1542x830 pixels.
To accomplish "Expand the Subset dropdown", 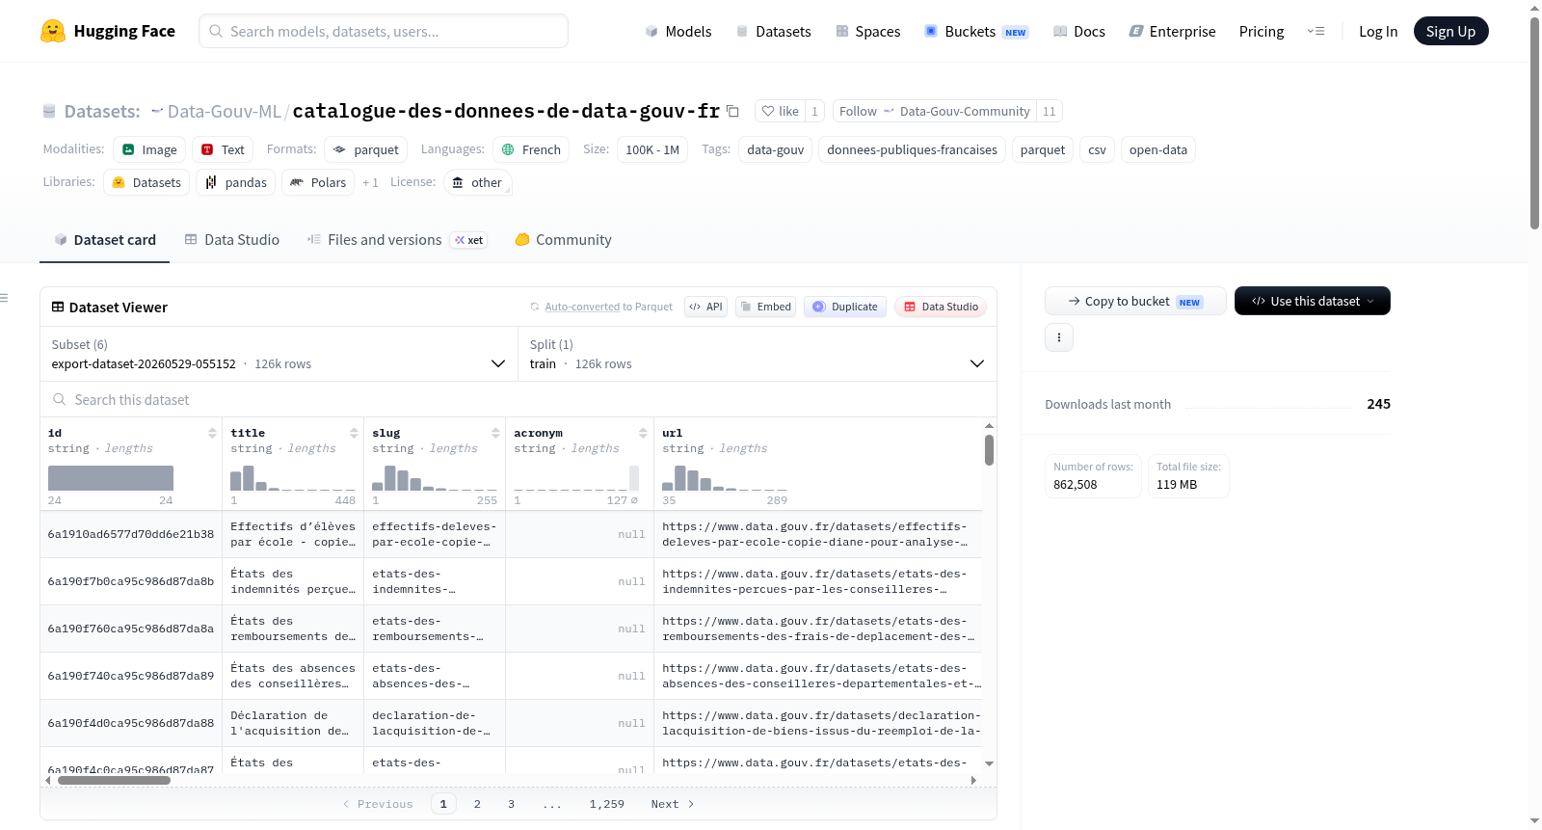I will tap(279, 354).
